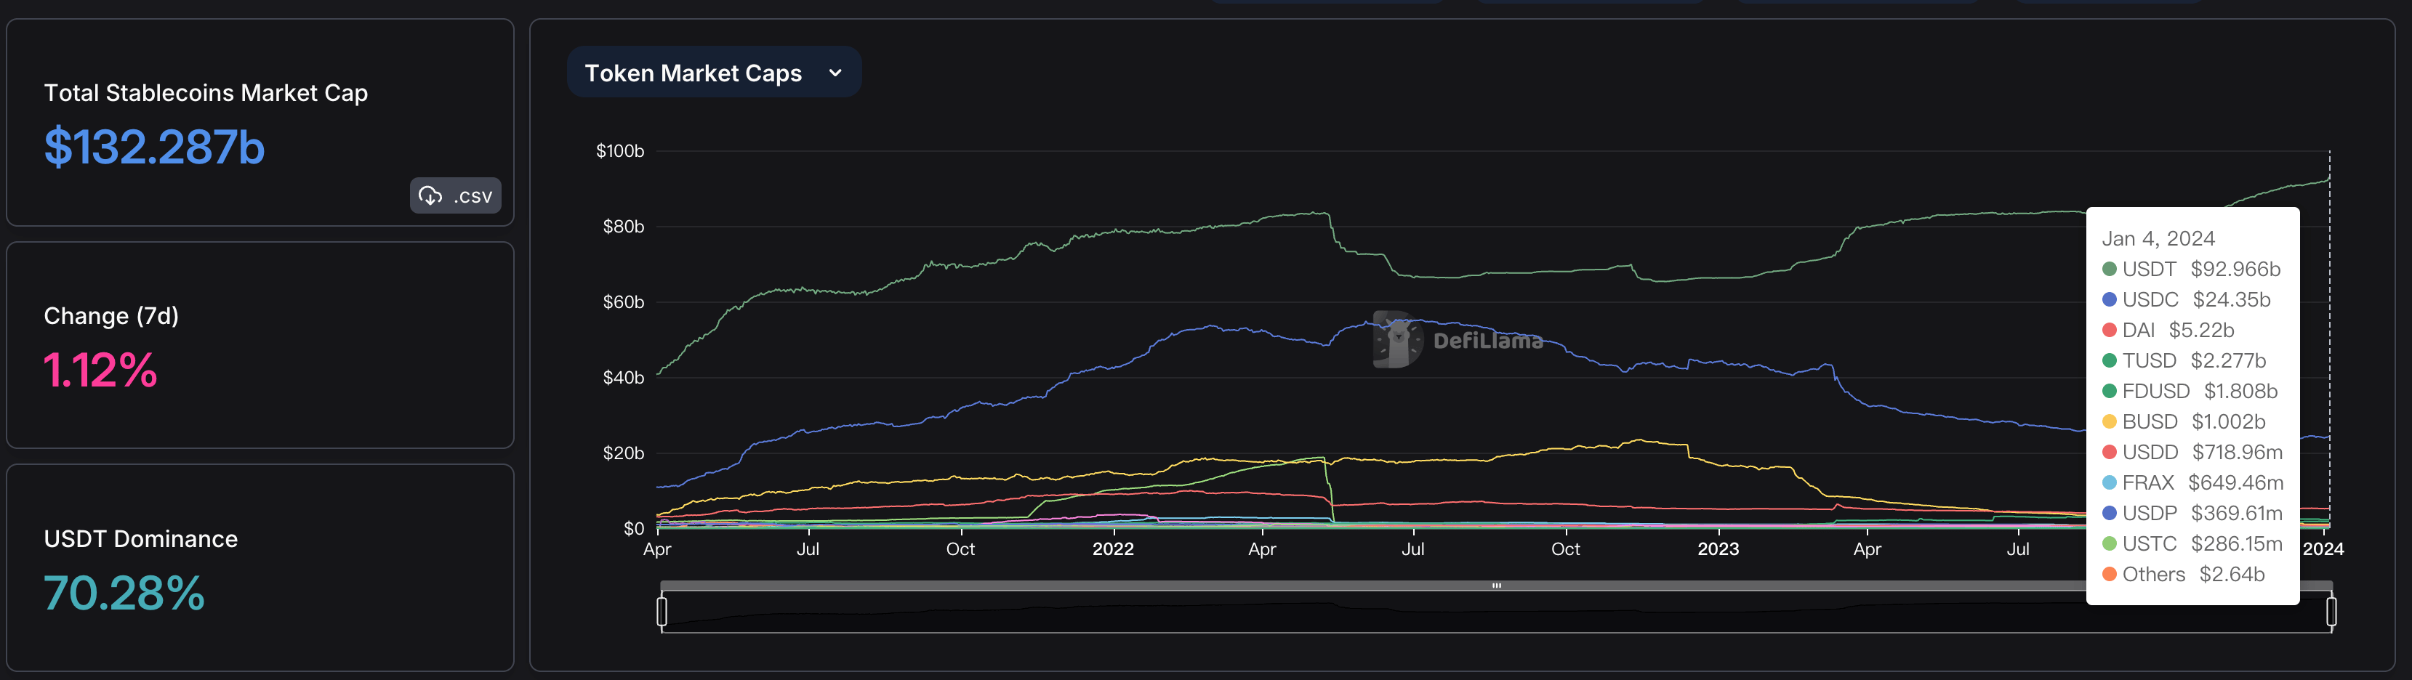
Task: Click the blue USDC dot in the tooltip
Action: click(x=2110, y=300)
